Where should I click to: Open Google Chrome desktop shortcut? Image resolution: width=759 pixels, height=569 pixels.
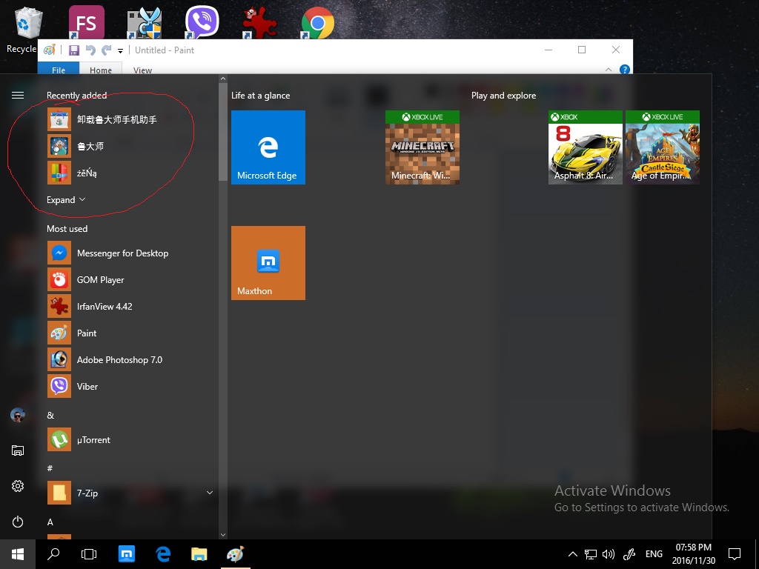[x=317, y=22]
